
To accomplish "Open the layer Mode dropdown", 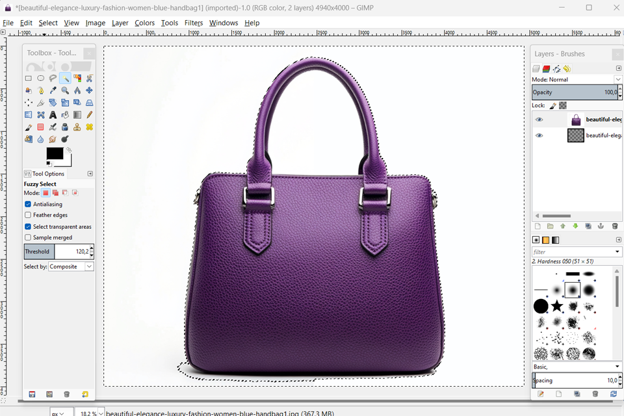I will click(x=577, y=79).
